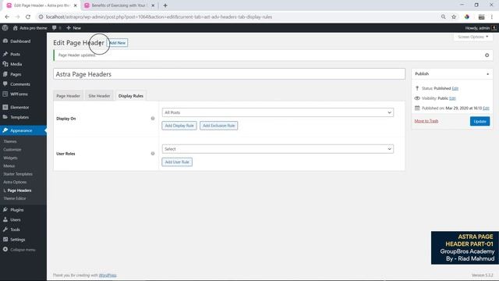Click Howdy, admin account menu

pos(480,28)
